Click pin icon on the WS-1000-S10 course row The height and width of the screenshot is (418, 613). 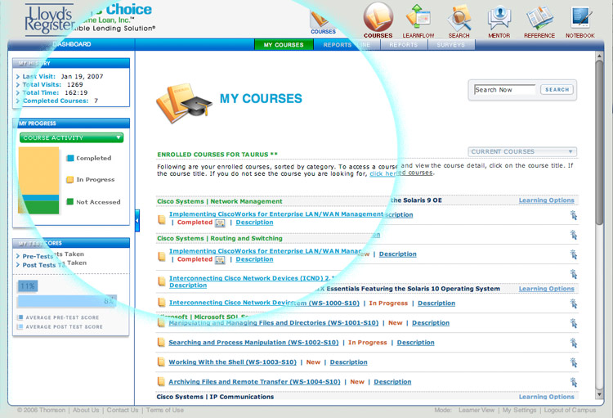pos(574,303)
